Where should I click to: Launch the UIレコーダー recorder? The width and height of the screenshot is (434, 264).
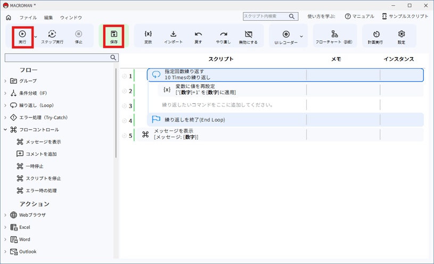point(286,37)
